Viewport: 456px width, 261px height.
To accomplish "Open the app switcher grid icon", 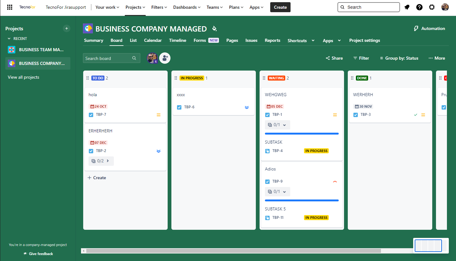I will point(10,7).
